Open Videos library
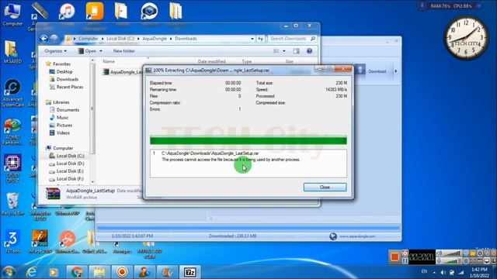The image size is (497, 279). 63,133
